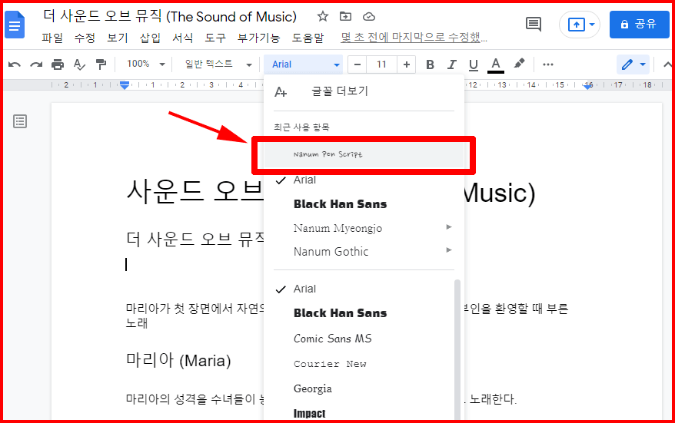Click the Google Docs home icon
Image resolution: width=675 pixels, height=423 pixels.
(x=15, y=26)
